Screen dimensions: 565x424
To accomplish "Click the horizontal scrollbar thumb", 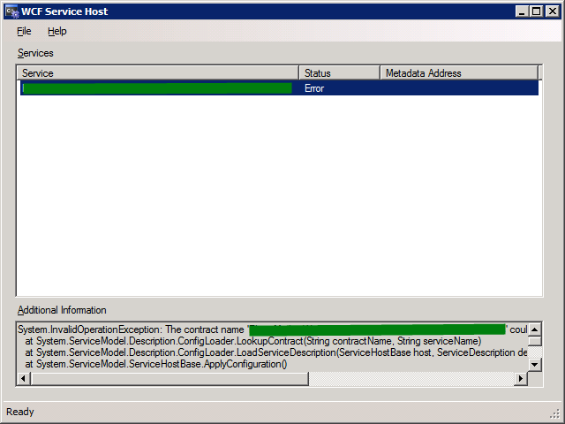I will pos(169,379).
